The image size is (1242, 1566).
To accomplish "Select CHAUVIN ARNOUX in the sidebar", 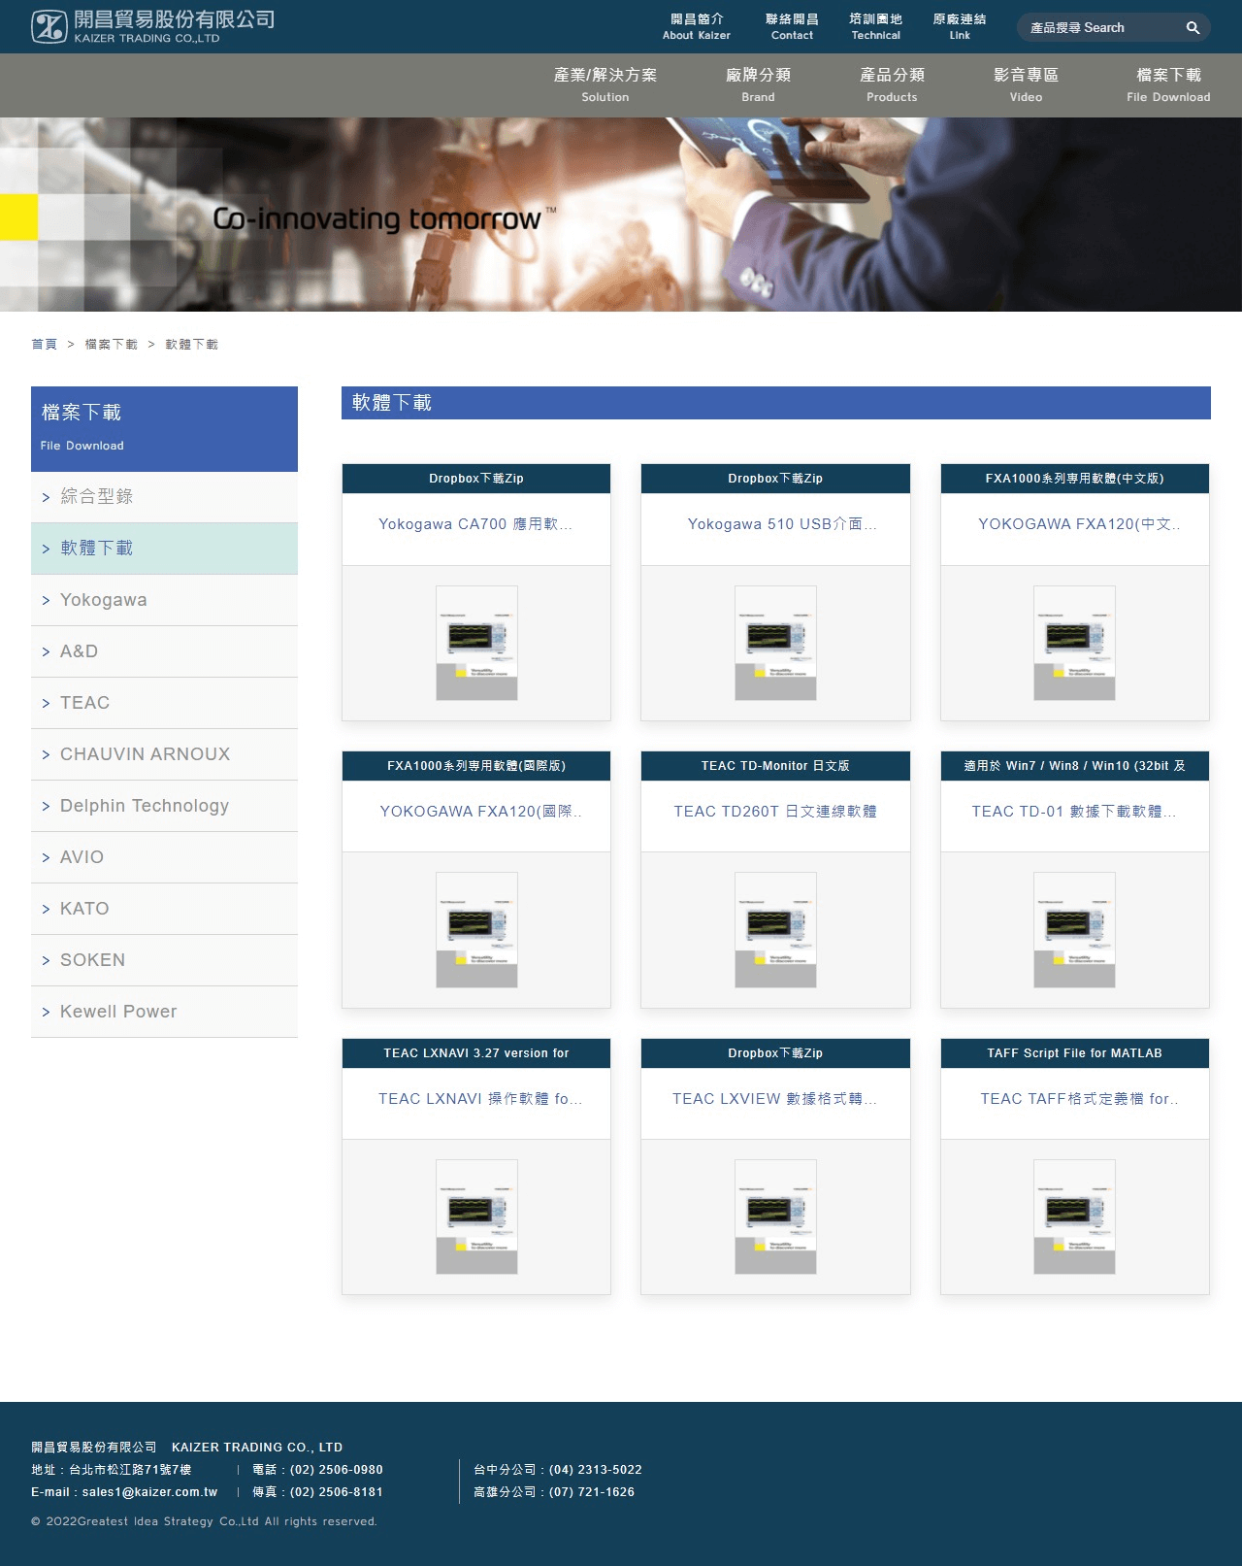I will 164,754.
